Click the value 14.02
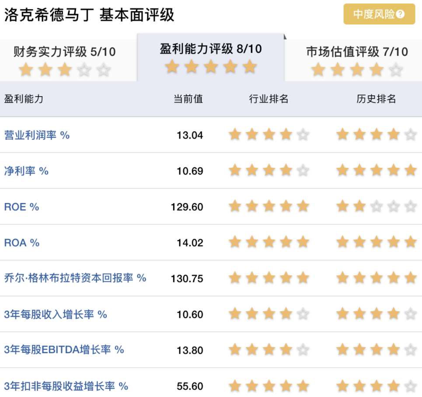422x397 pixels. pyautogui.click(x=190, y=243)
